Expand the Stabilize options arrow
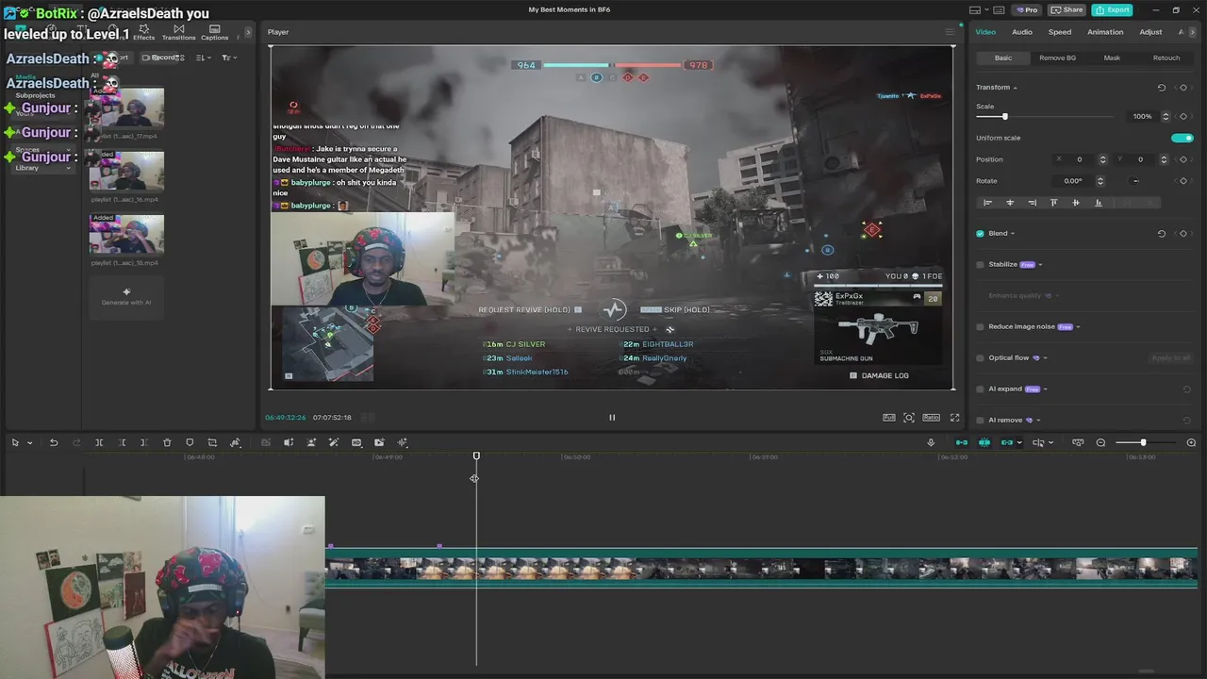The width and height of the screenshot is (1207, 679). 1040,265
